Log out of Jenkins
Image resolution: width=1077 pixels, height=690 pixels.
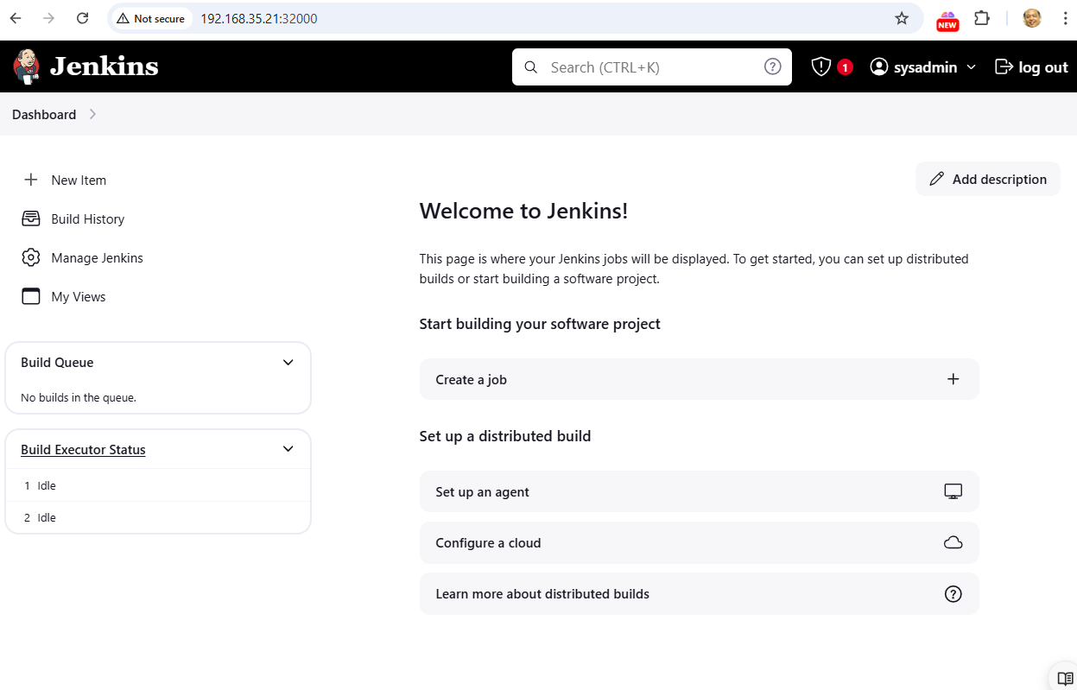1032,66
